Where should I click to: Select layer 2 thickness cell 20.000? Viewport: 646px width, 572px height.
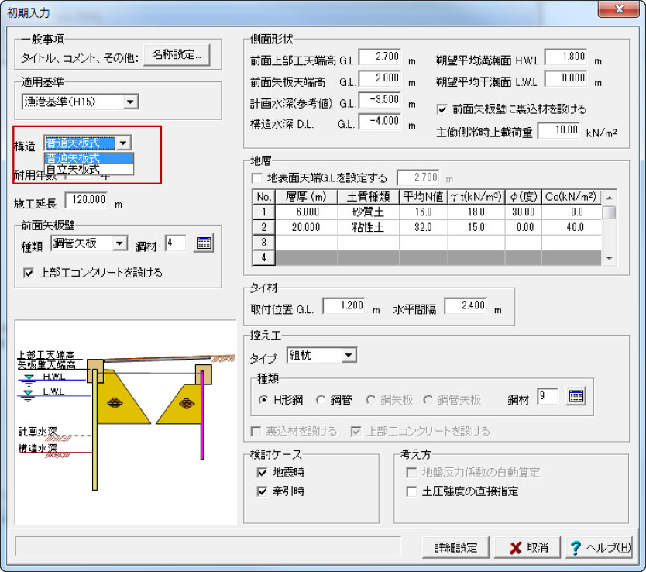(x=307, y=227)
